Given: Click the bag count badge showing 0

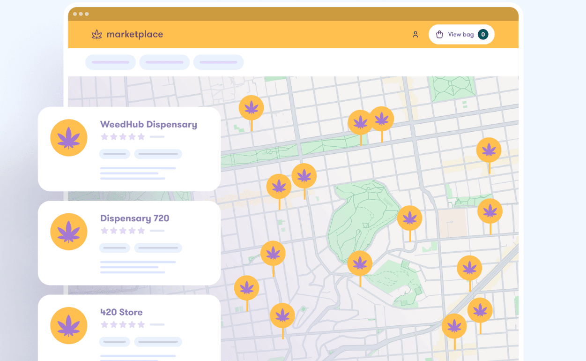Looking at the screenshot, I should point(483,34).
